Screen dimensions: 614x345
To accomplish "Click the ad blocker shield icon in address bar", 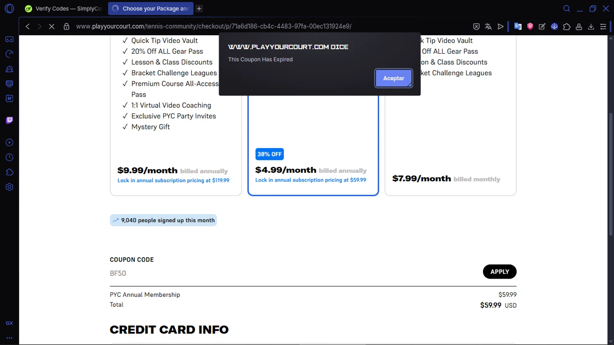I will coord(476,27).
